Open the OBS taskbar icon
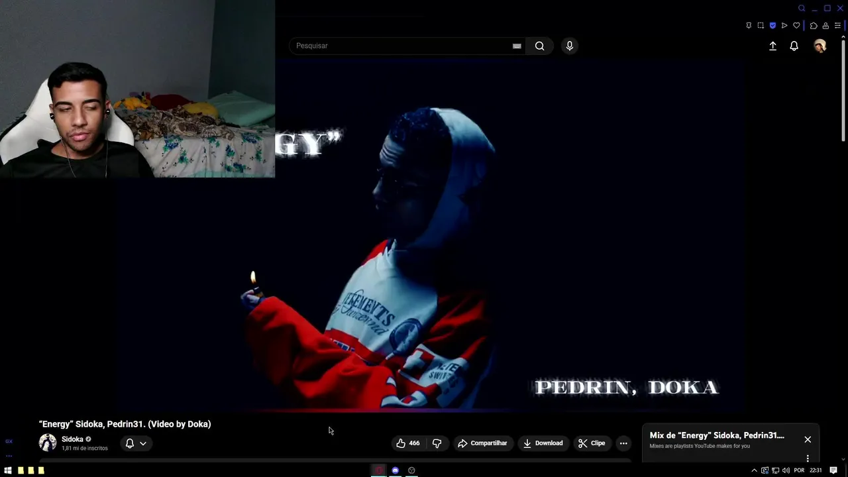The image size is (848, 477). [x=411, y=470]
